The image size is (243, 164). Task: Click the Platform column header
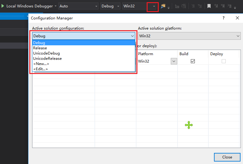coord(157,54)
